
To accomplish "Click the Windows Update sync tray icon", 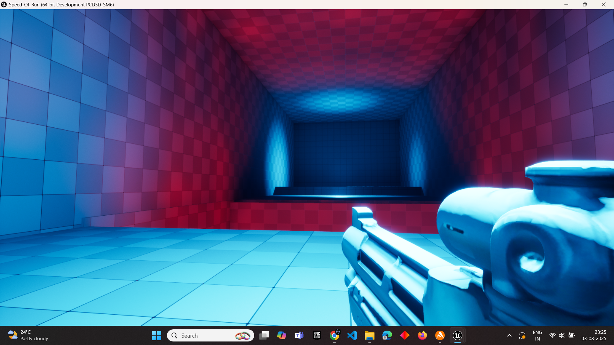I will coord(522,335).
